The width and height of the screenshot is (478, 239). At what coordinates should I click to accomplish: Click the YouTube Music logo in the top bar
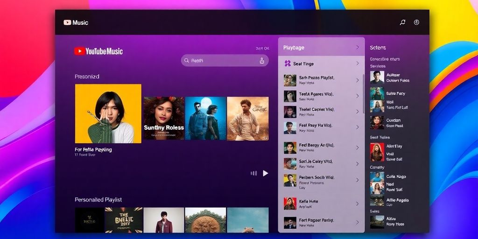[75, 22]
